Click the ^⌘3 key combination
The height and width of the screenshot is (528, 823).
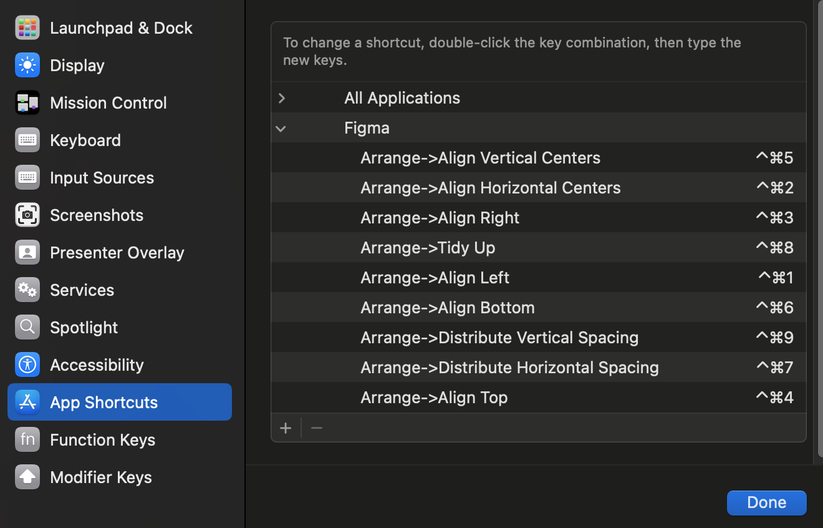pos(774,218)
